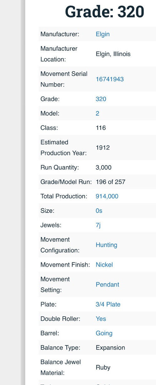Follow the Pendant movement setting link

(107, 284)
